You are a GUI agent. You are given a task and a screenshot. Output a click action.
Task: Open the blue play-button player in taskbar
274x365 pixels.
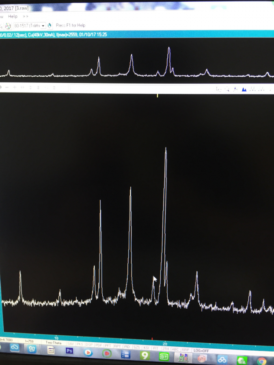coord(88,352)
